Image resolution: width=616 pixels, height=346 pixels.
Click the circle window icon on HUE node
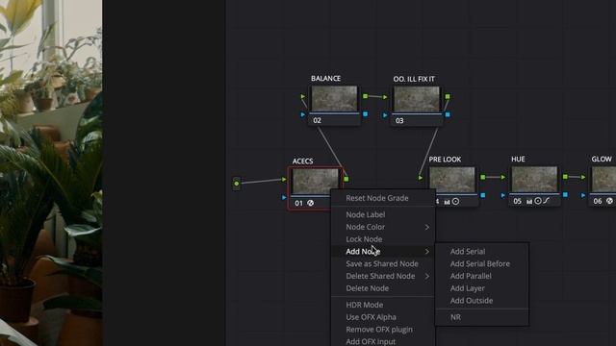tap(538, 201)
